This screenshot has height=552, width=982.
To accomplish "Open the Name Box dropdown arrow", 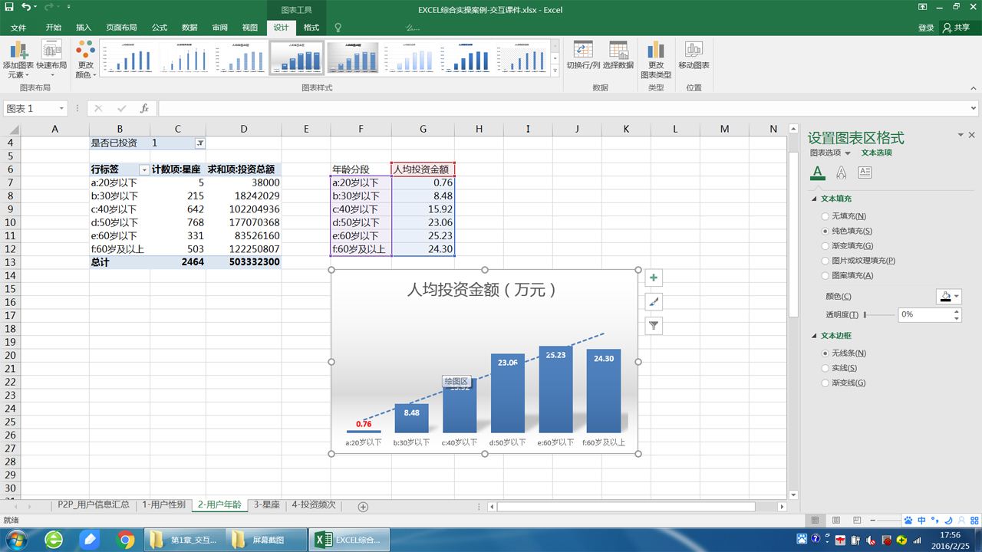I will tap(61, 109).
